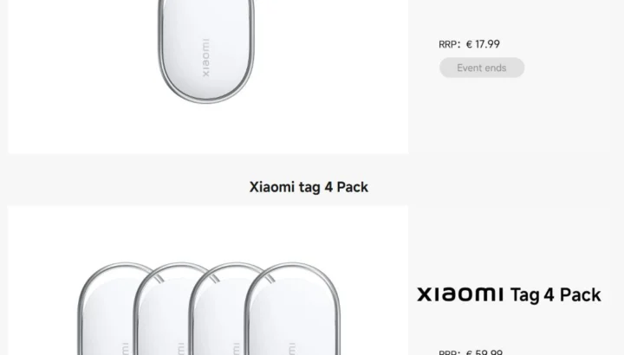Viewport: 624px width, 355px height.
Task: Click the rightmost tag in the 4 Pack image
Action: coord(293,308)
